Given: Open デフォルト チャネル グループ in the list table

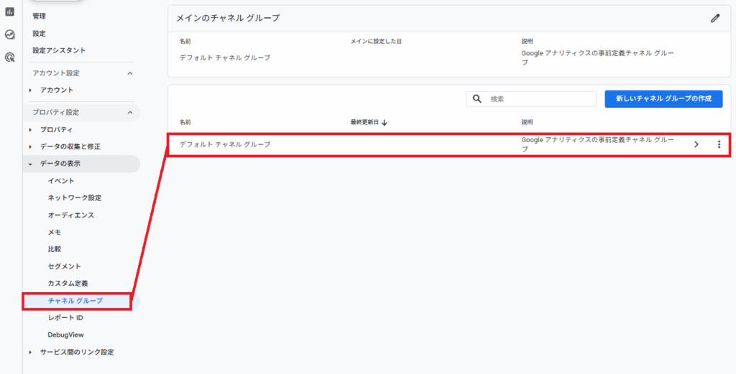Looking at the screenshot, I should (x=225, y=144).
